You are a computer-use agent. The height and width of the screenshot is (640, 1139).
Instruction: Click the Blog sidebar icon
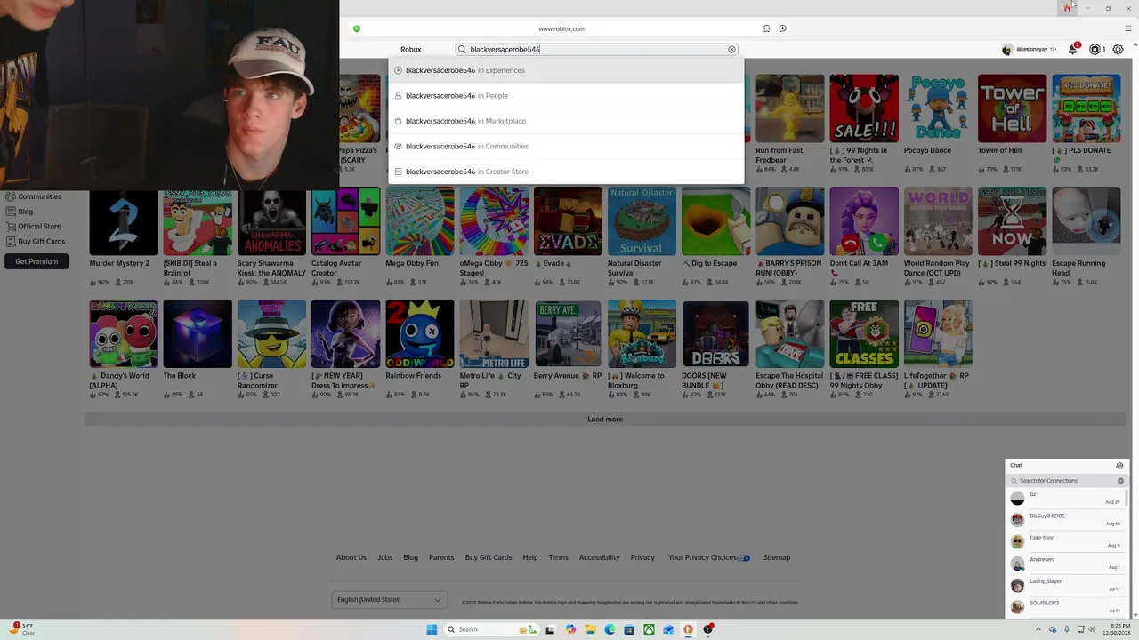[x=10, y=212]
